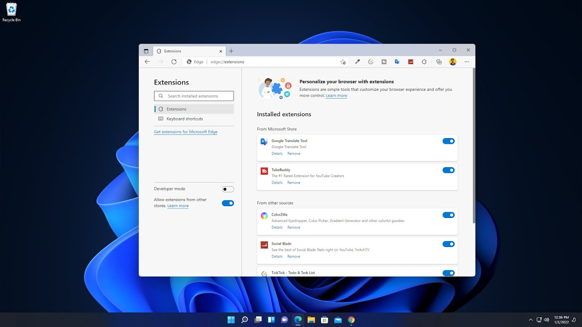Show hidden system tray icons
This screenshot has height=327, width=582.
coord(531,320)
